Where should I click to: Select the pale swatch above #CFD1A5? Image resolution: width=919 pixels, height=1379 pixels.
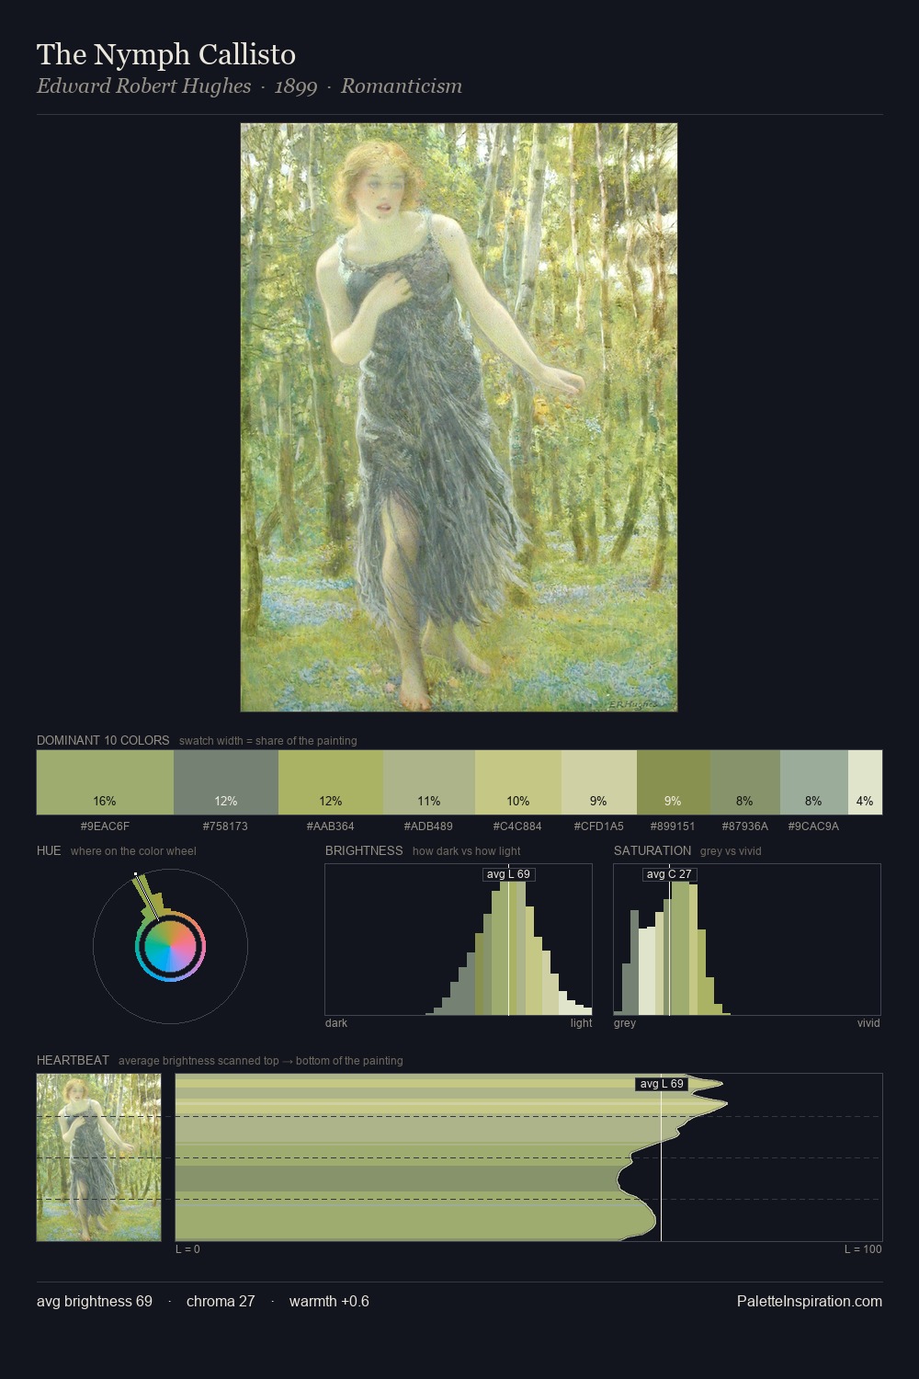(599, 782)
